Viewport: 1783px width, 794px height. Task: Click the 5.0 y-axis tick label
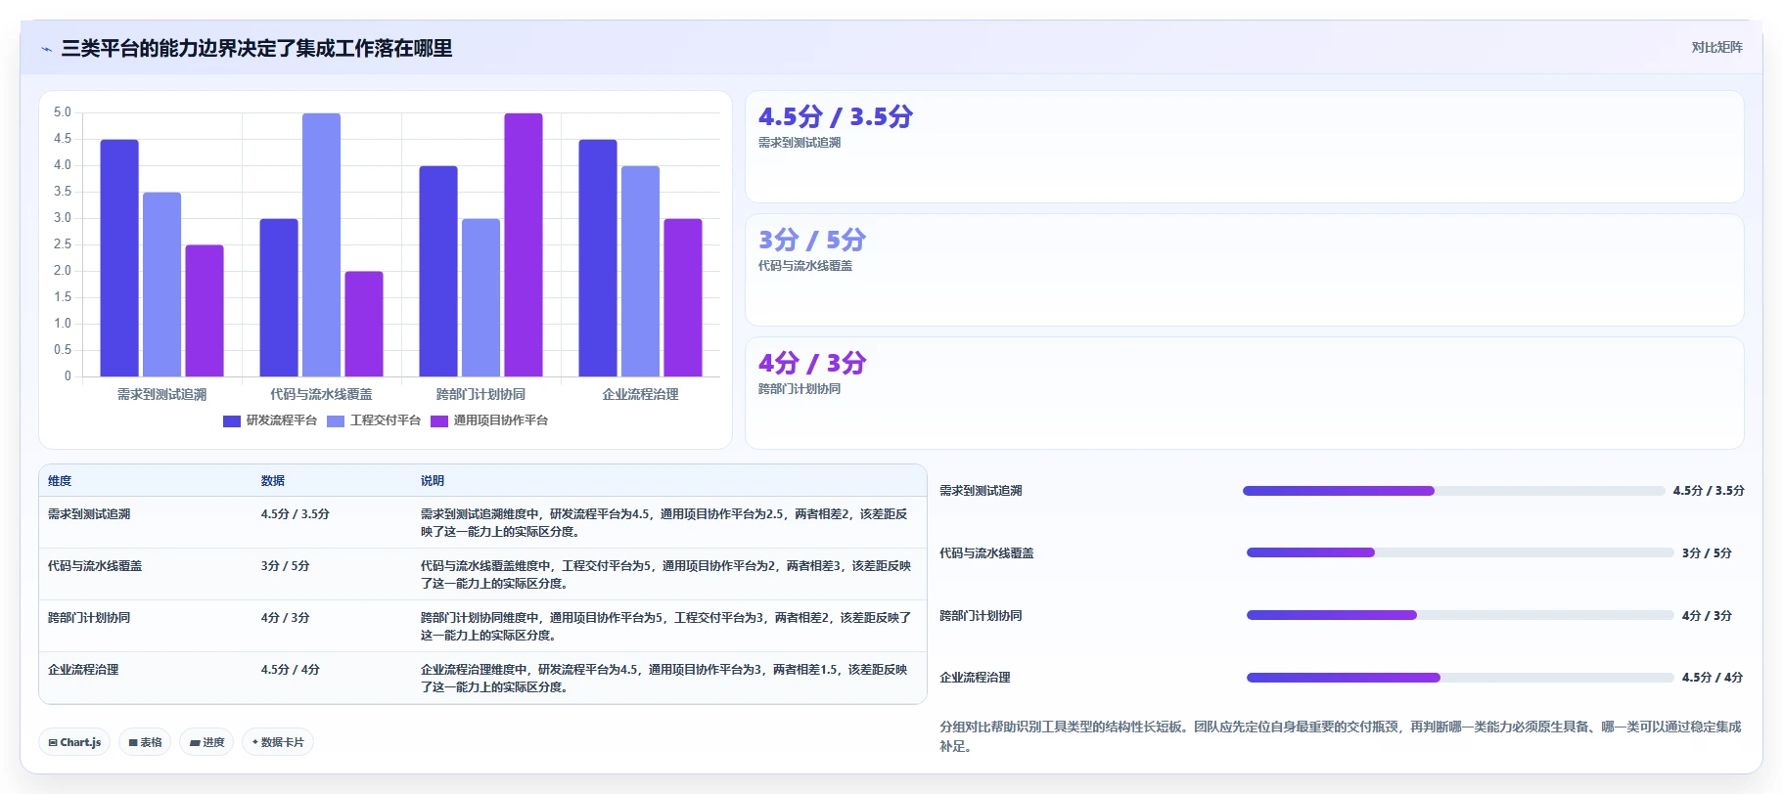[x=63, y=112]
